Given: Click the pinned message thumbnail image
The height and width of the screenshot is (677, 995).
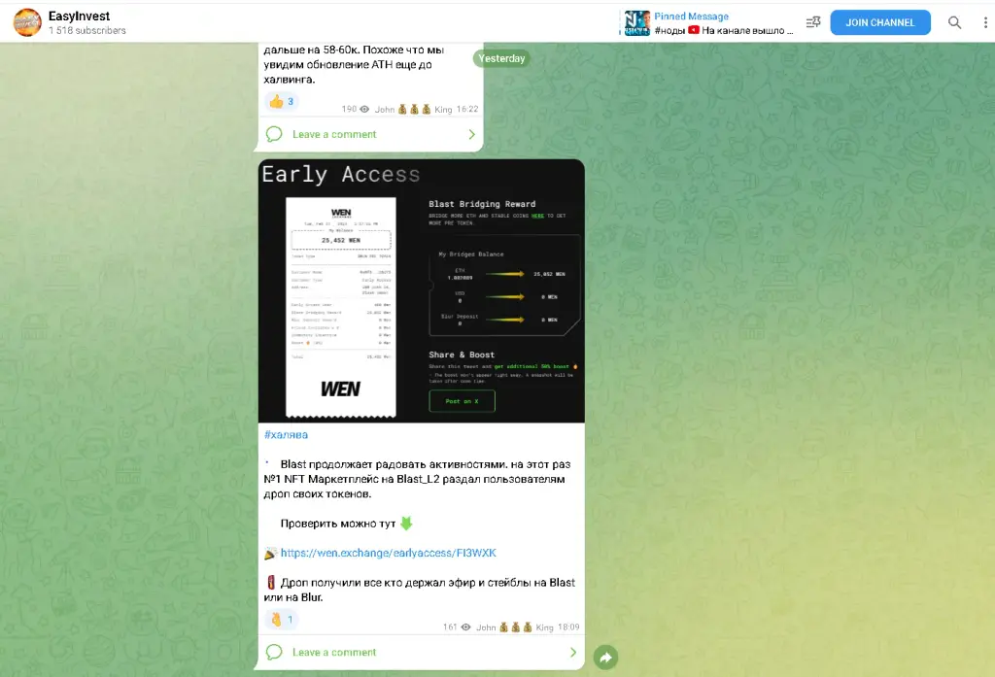Looking at the screenshot, I should tap(637, 23).
